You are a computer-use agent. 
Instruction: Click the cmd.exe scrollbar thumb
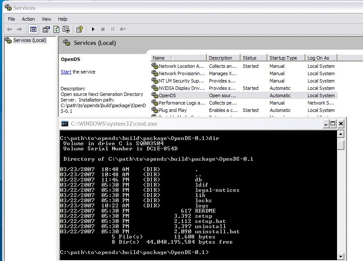pyautogui.click(x=341, y=145)
